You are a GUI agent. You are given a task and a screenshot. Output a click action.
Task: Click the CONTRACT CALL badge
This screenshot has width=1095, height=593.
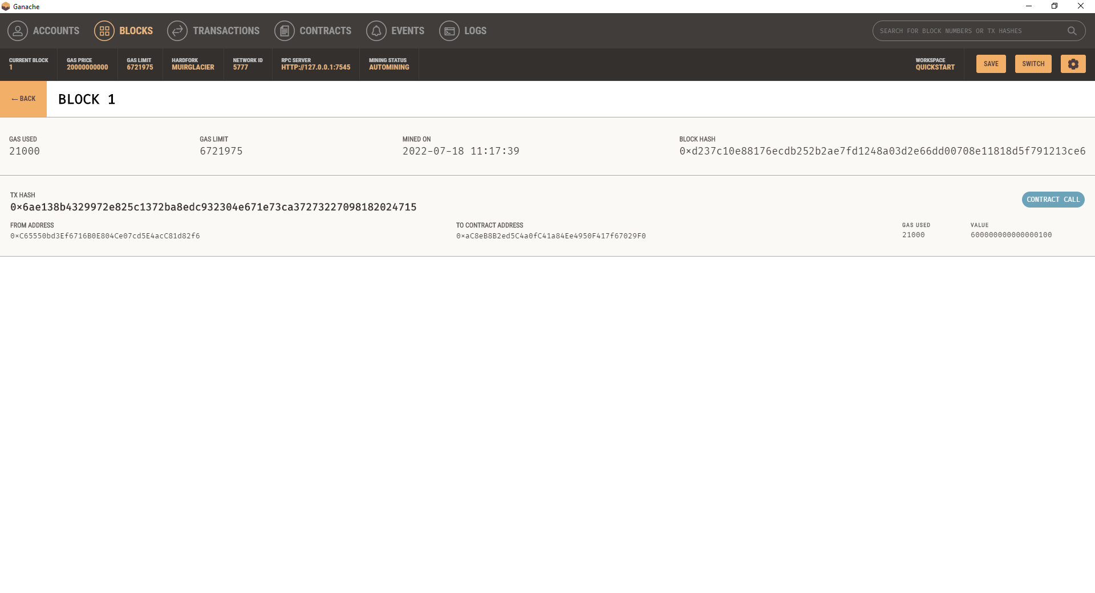pos(1053,200)
